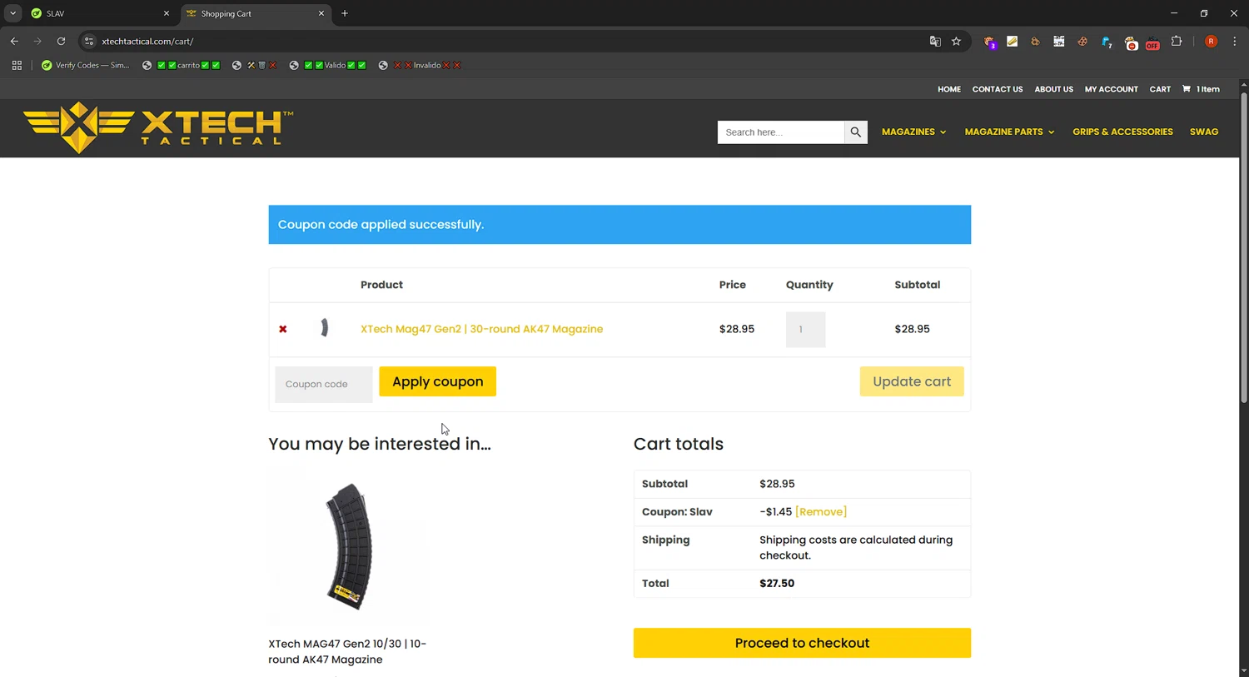Close the SLAV tab

pos(166,13)
